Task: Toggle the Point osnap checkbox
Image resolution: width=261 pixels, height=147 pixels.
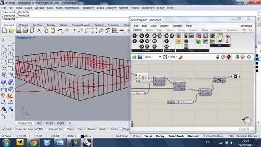Action: [25, 129]
